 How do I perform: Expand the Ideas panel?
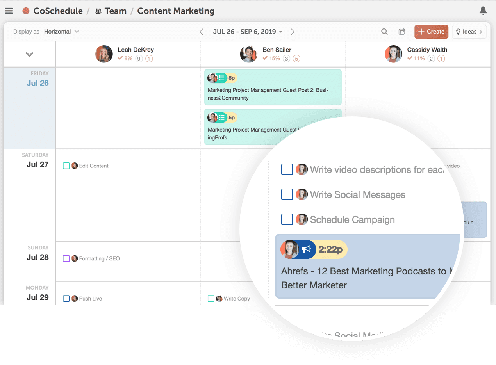469,32
